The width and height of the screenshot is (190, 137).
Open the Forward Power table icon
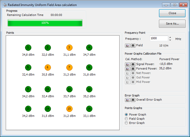click(x=133, y=69)
